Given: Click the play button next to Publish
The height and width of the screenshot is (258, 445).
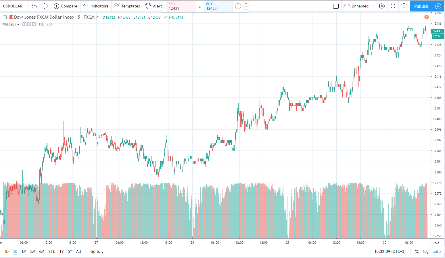Looking at the screenshot, I should 438,6.
